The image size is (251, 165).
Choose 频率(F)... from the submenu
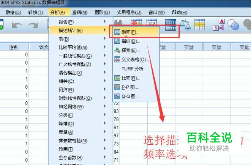tap(136, 32)
